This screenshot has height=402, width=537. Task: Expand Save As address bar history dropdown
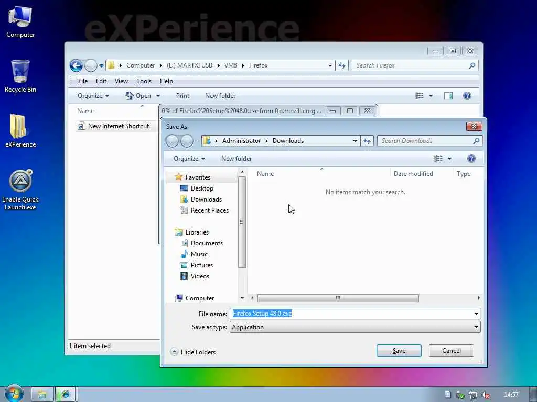click(x=355, y=141)
